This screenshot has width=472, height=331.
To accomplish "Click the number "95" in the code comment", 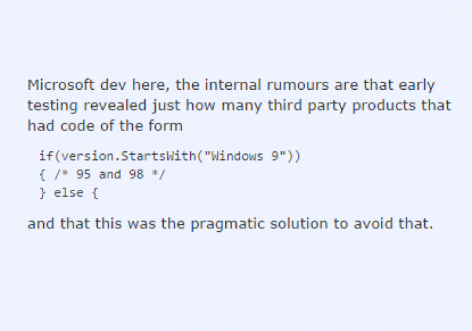I will tap(84, 174).
